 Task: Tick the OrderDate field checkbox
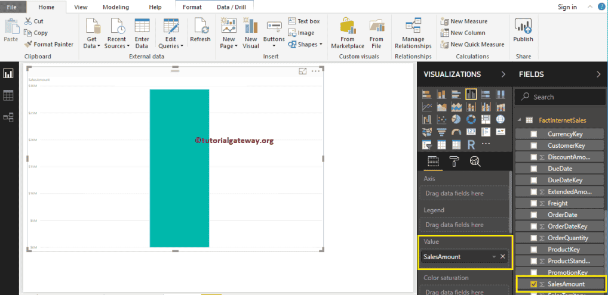[x=534, y=215]
